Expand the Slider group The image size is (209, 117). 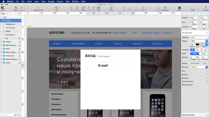tap(1, 49)
